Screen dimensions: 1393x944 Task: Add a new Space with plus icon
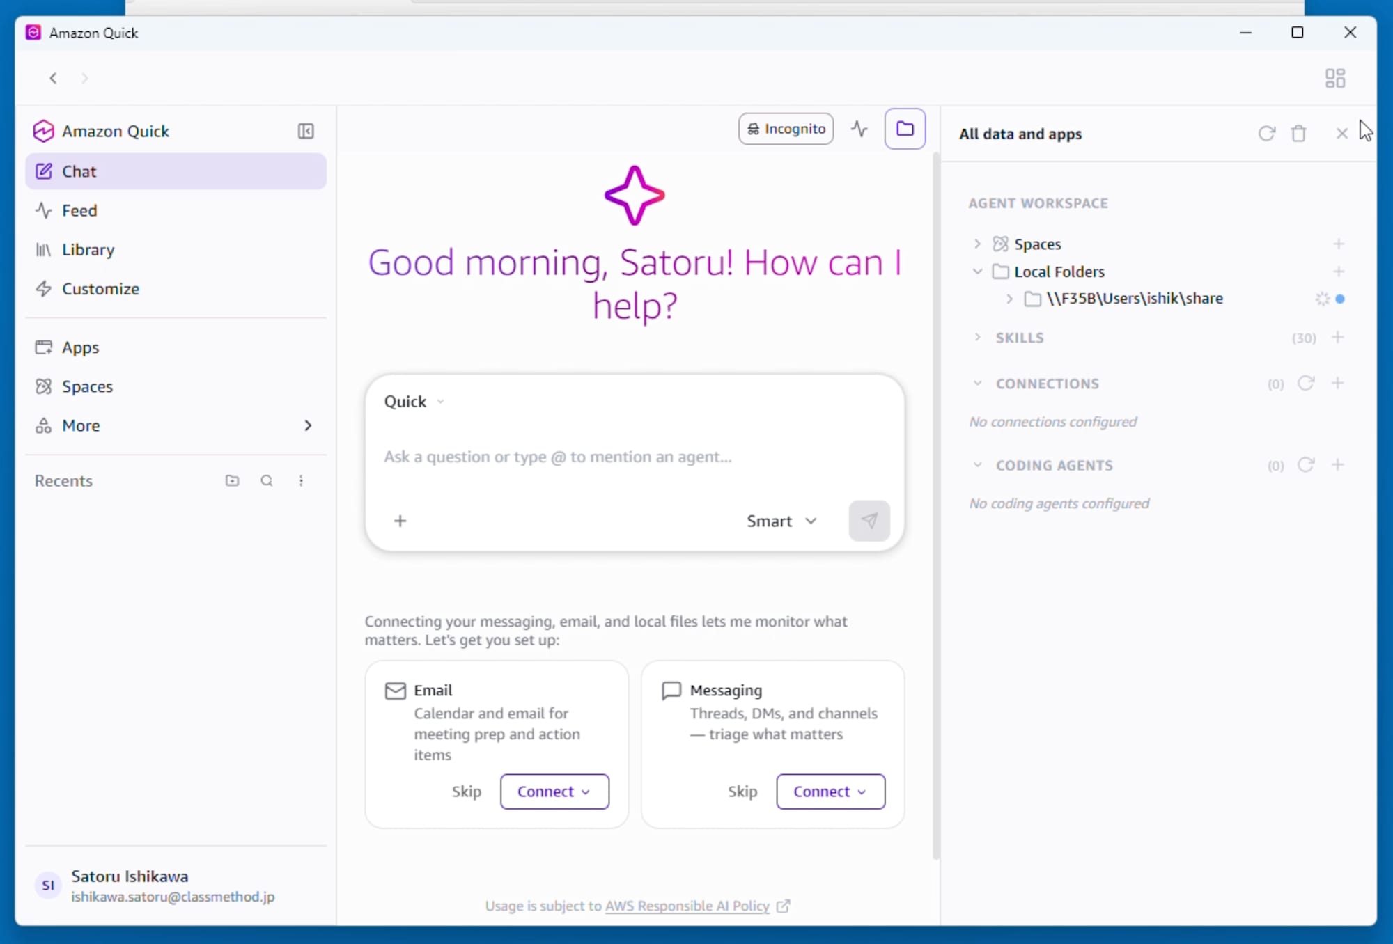(1338, 244)
